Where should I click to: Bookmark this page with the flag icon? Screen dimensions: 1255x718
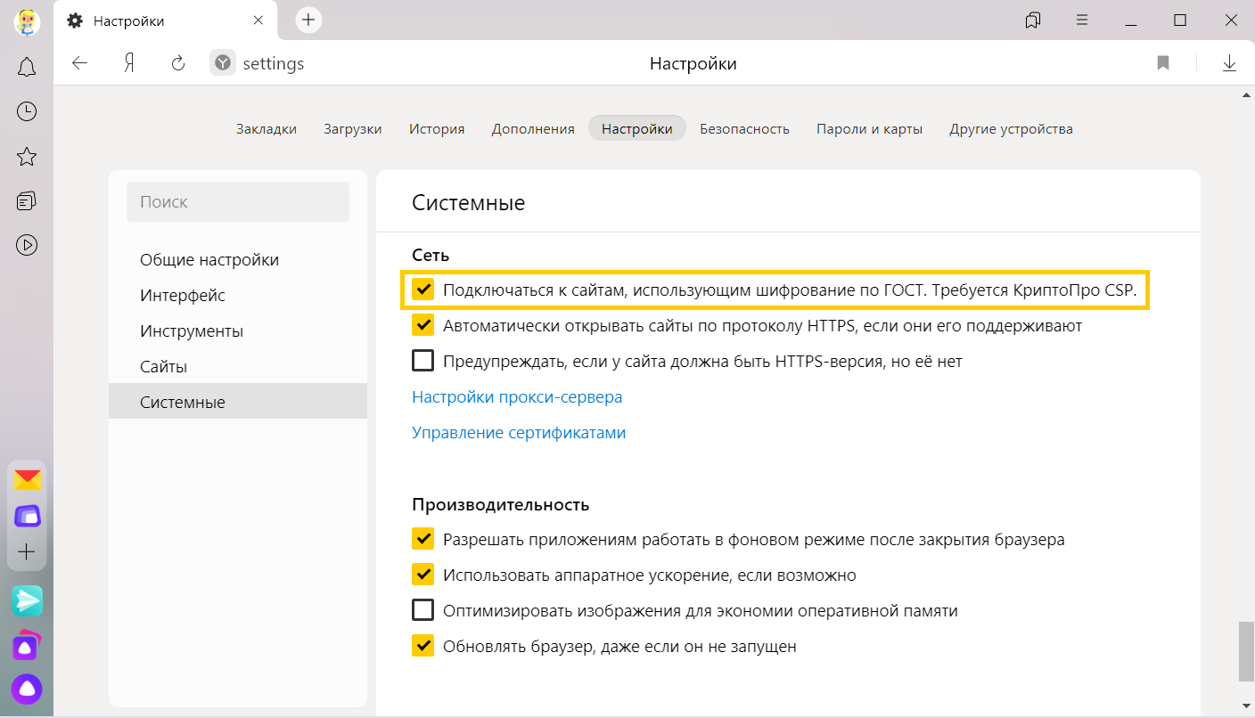click(x=1162, y=63)
